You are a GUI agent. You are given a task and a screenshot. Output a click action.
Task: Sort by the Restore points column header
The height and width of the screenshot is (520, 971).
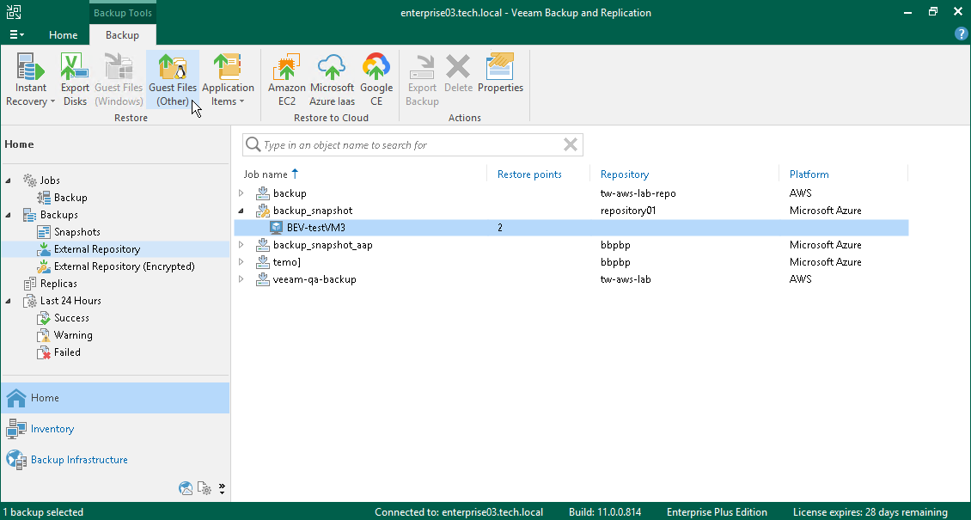529,174
